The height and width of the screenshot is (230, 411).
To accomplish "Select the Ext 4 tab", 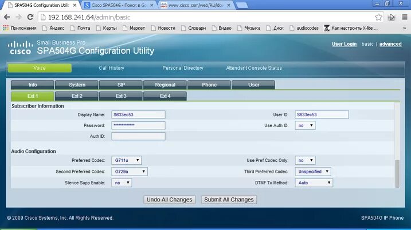I will click(165, 96).
